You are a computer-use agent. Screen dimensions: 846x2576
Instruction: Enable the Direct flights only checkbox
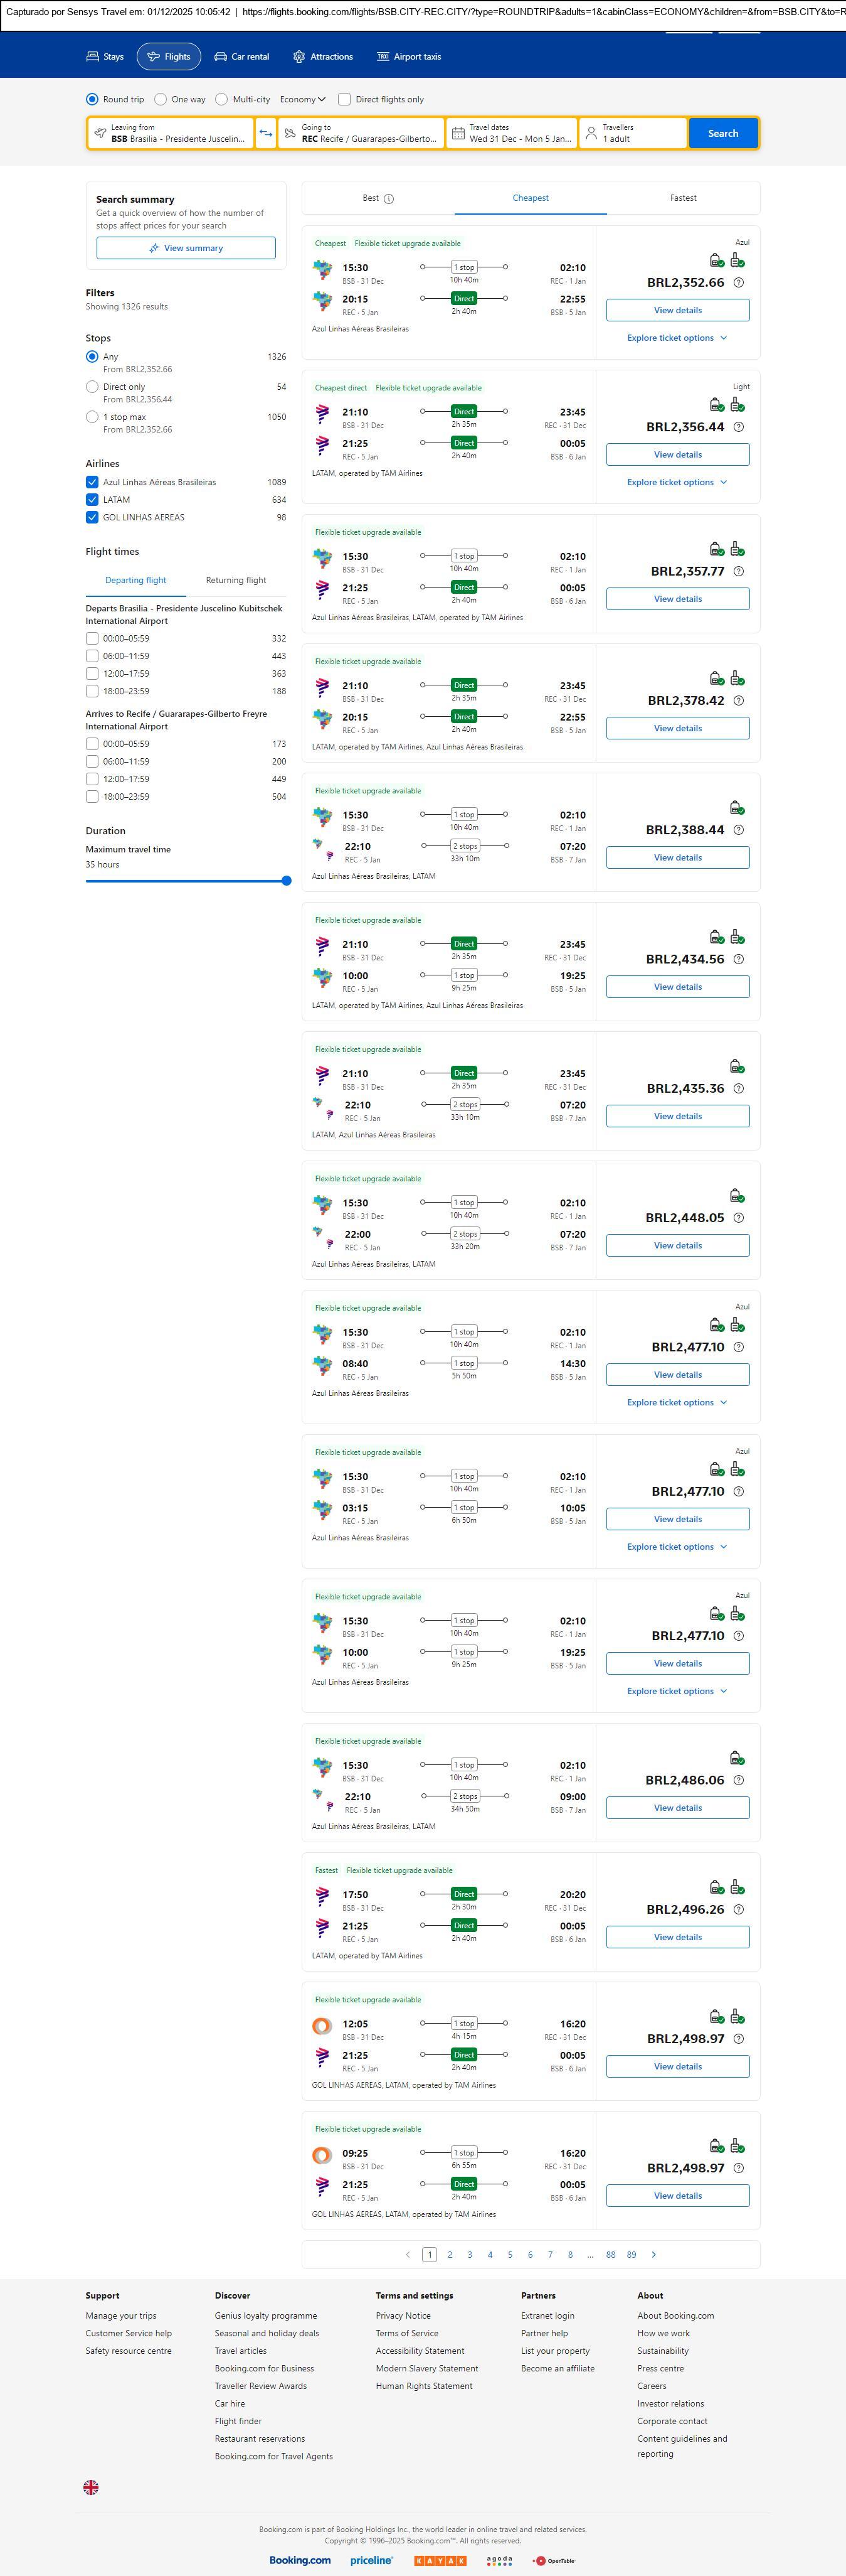[x=344, y=99]
